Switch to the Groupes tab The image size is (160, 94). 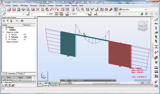(20, 73)
